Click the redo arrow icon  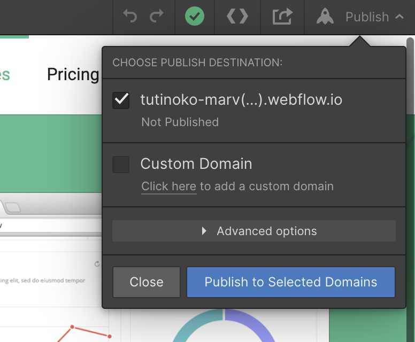pos(157,16)
